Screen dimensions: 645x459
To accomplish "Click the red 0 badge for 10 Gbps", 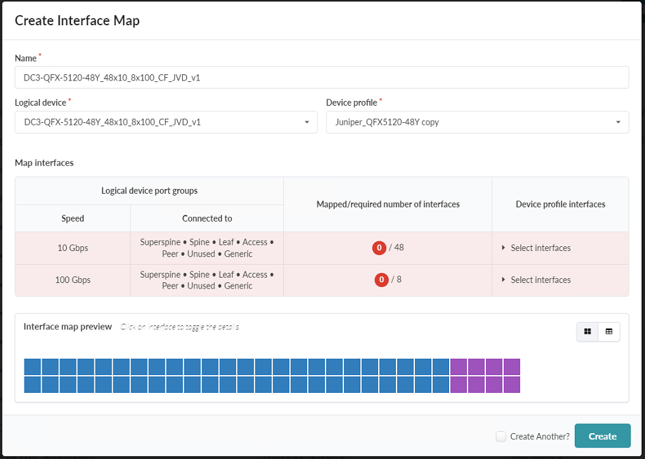I will pyautogui.click(x=379, y=248).
